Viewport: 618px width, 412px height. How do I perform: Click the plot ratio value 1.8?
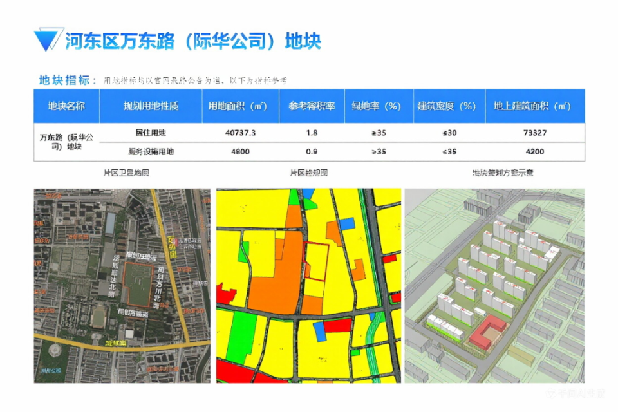(312, 133)
